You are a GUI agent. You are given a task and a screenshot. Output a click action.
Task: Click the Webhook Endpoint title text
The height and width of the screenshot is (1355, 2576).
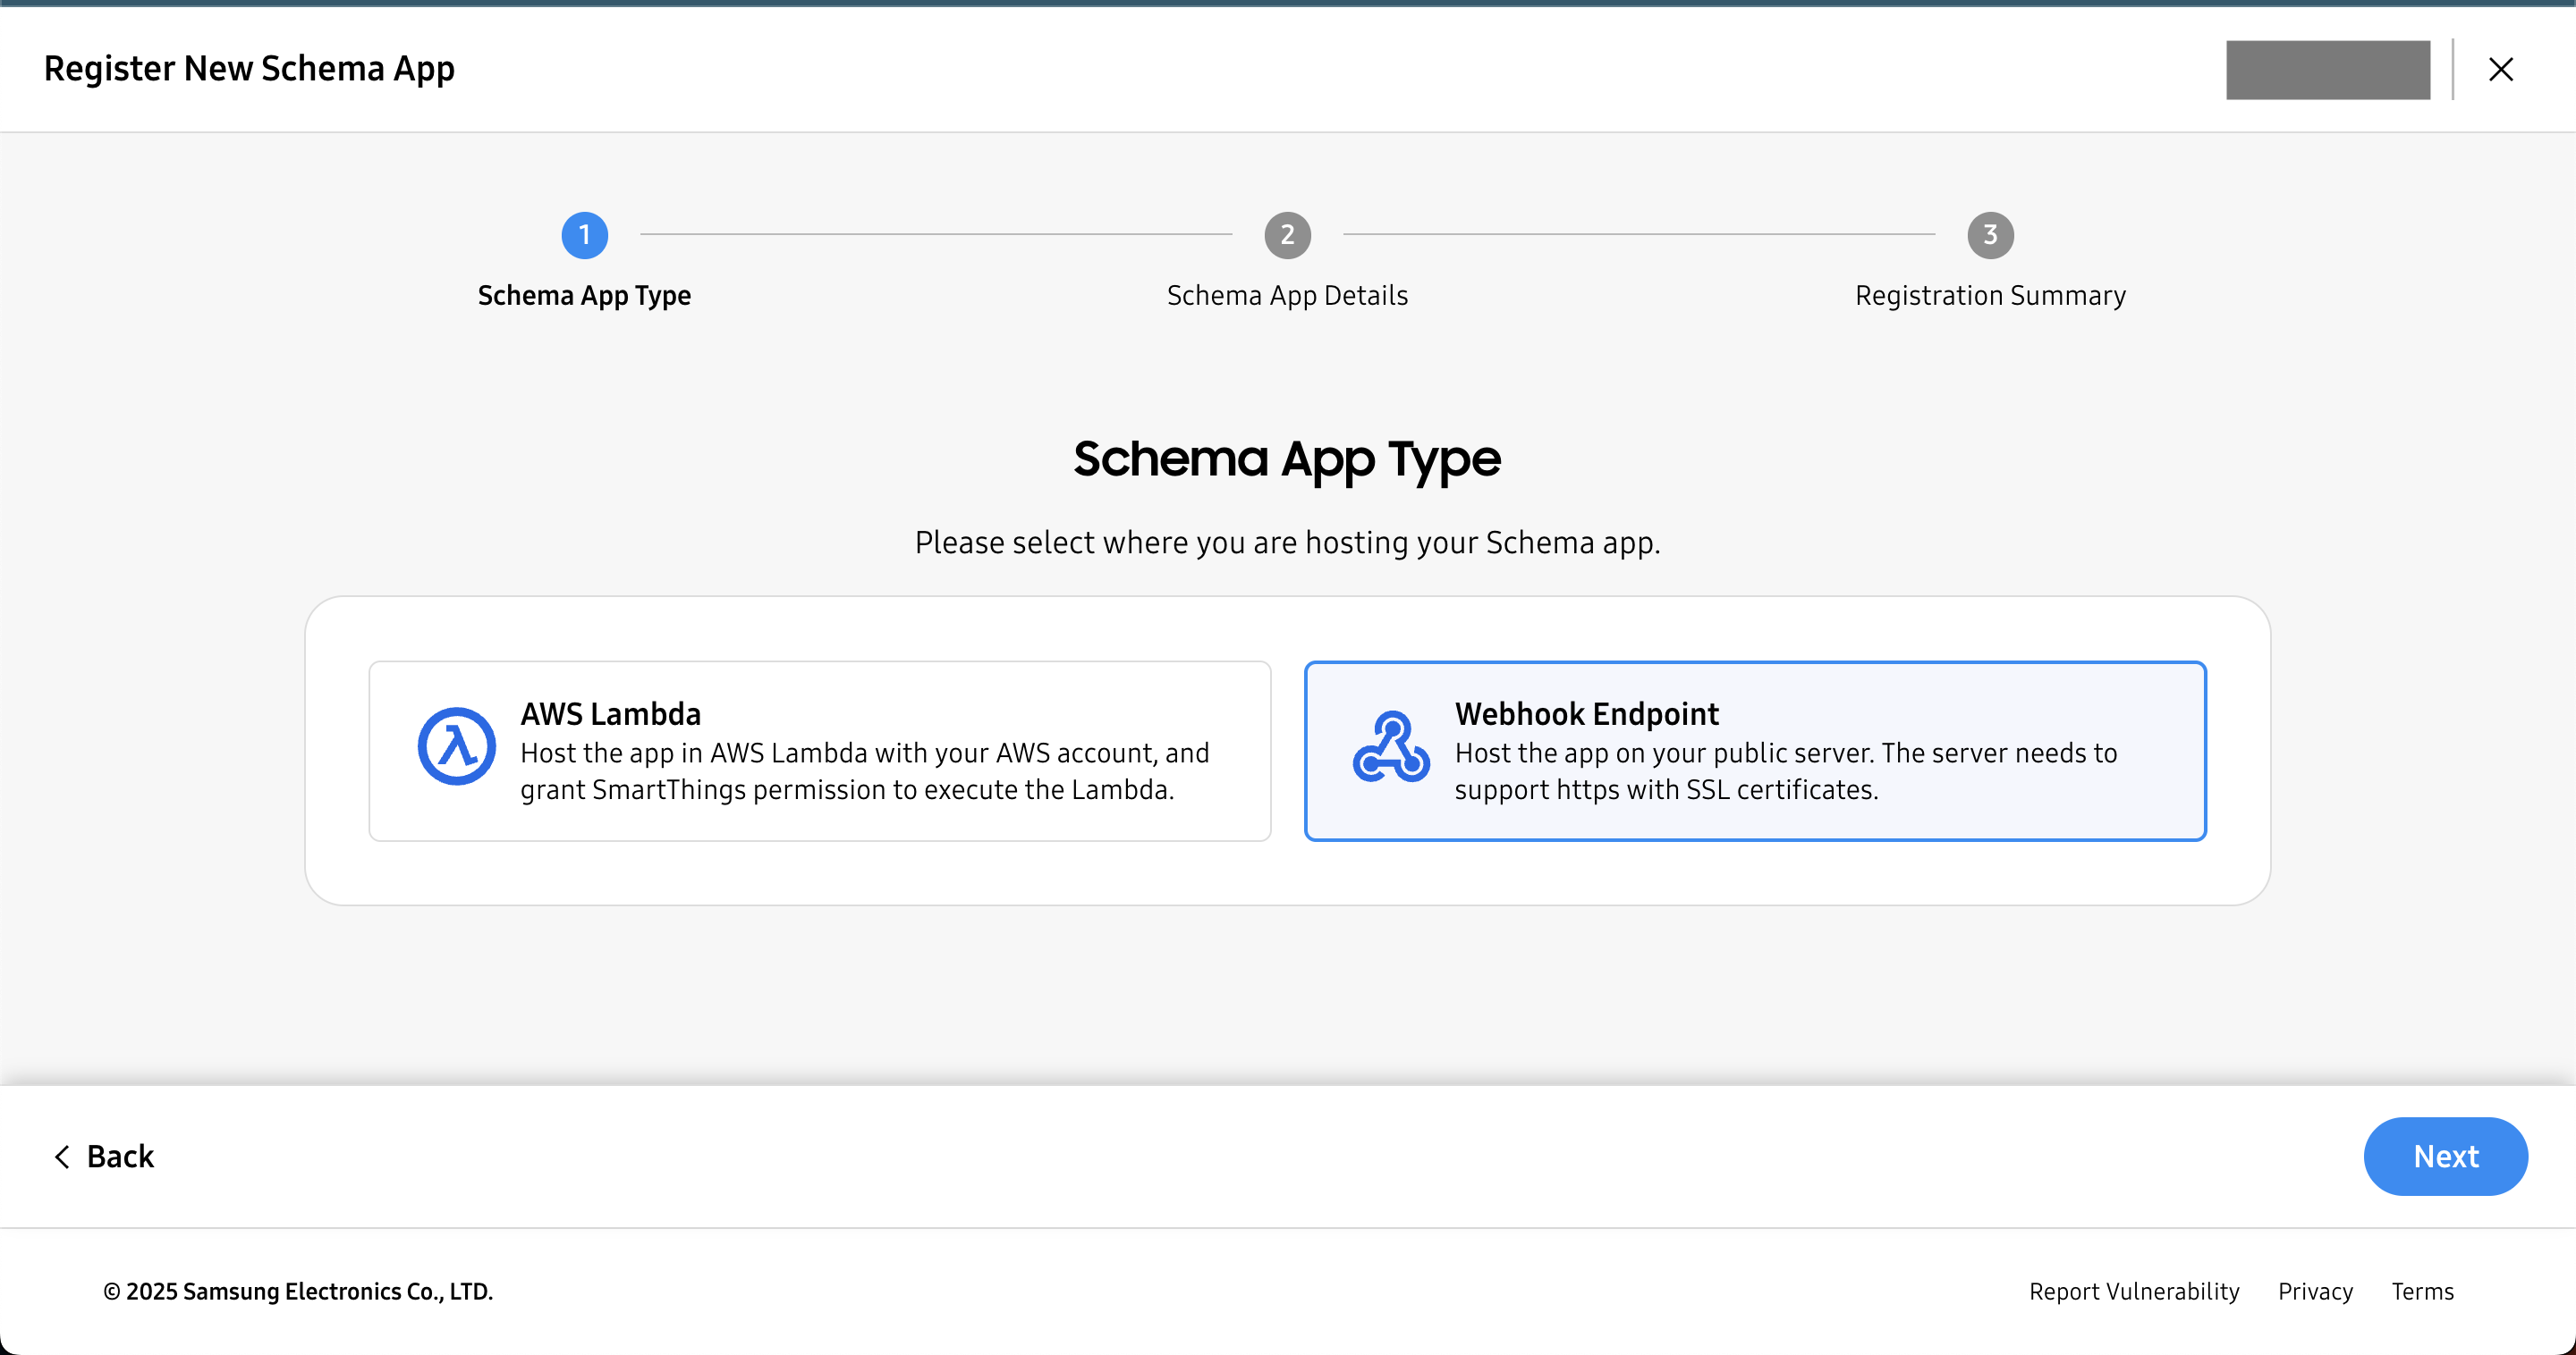(1587, 714)
